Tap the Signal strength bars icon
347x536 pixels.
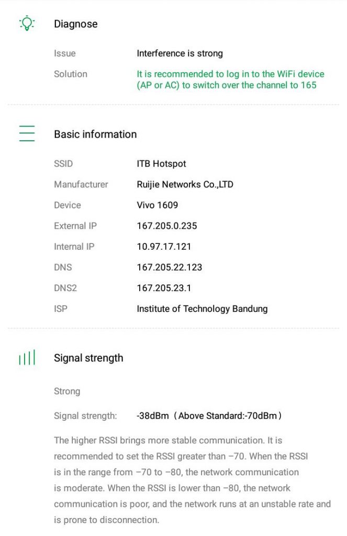point(27,358)
